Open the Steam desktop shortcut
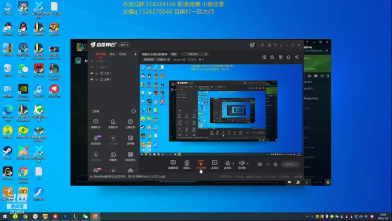This screenshot has width=392, height=221. 8,153
